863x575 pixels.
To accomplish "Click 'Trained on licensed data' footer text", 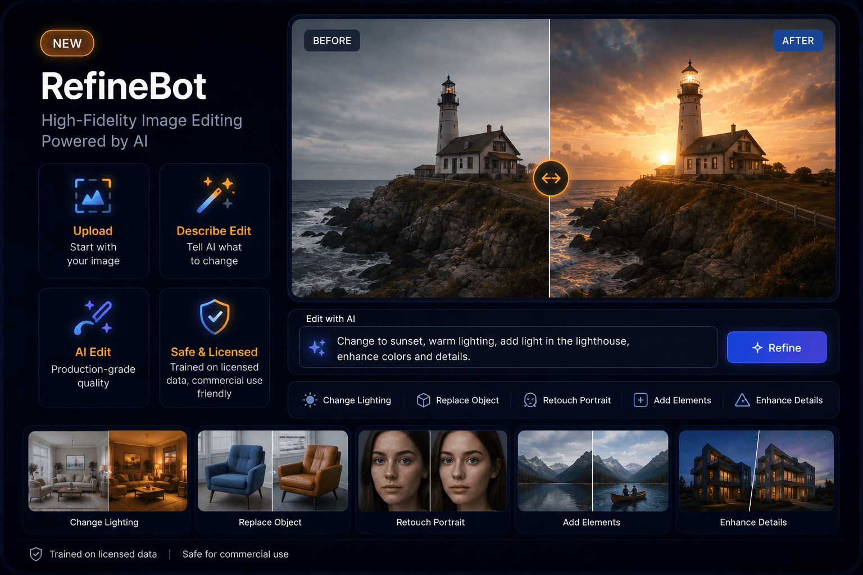I will tap(103, 554).
